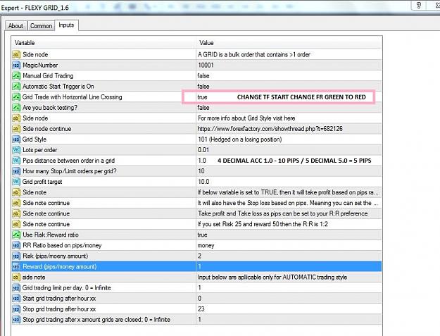This screenshot has width=440, height=336.
Task: Select the 'Pips distance between order in a grid' label
Action: point(68,161)
